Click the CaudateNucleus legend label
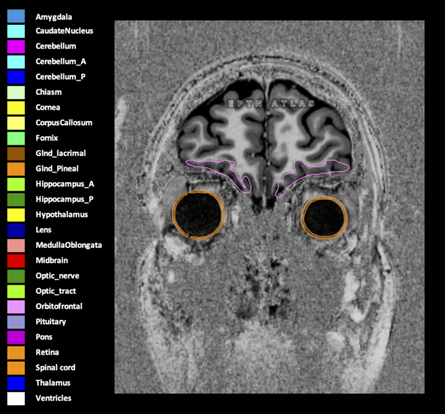Screen dimensions: 445x414 [x=64, y=31]
